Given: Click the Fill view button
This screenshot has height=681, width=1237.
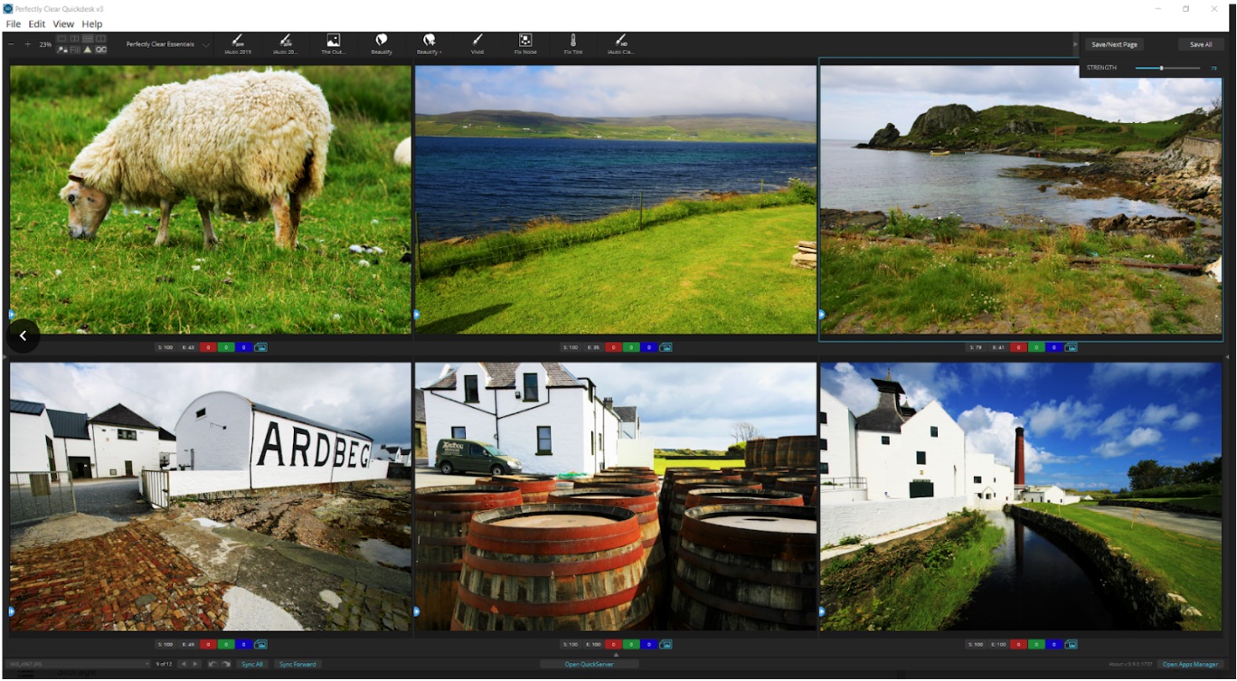Looking at the screenshot, I should coord(74,50).
